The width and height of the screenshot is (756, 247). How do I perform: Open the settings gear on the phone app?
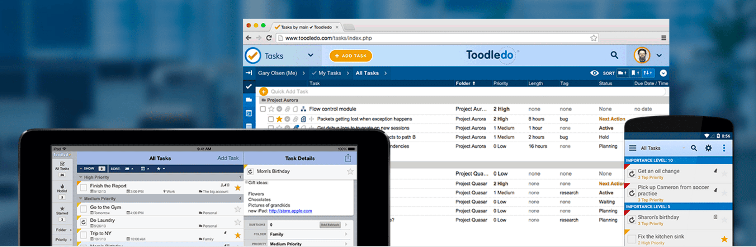pos(708,148)
